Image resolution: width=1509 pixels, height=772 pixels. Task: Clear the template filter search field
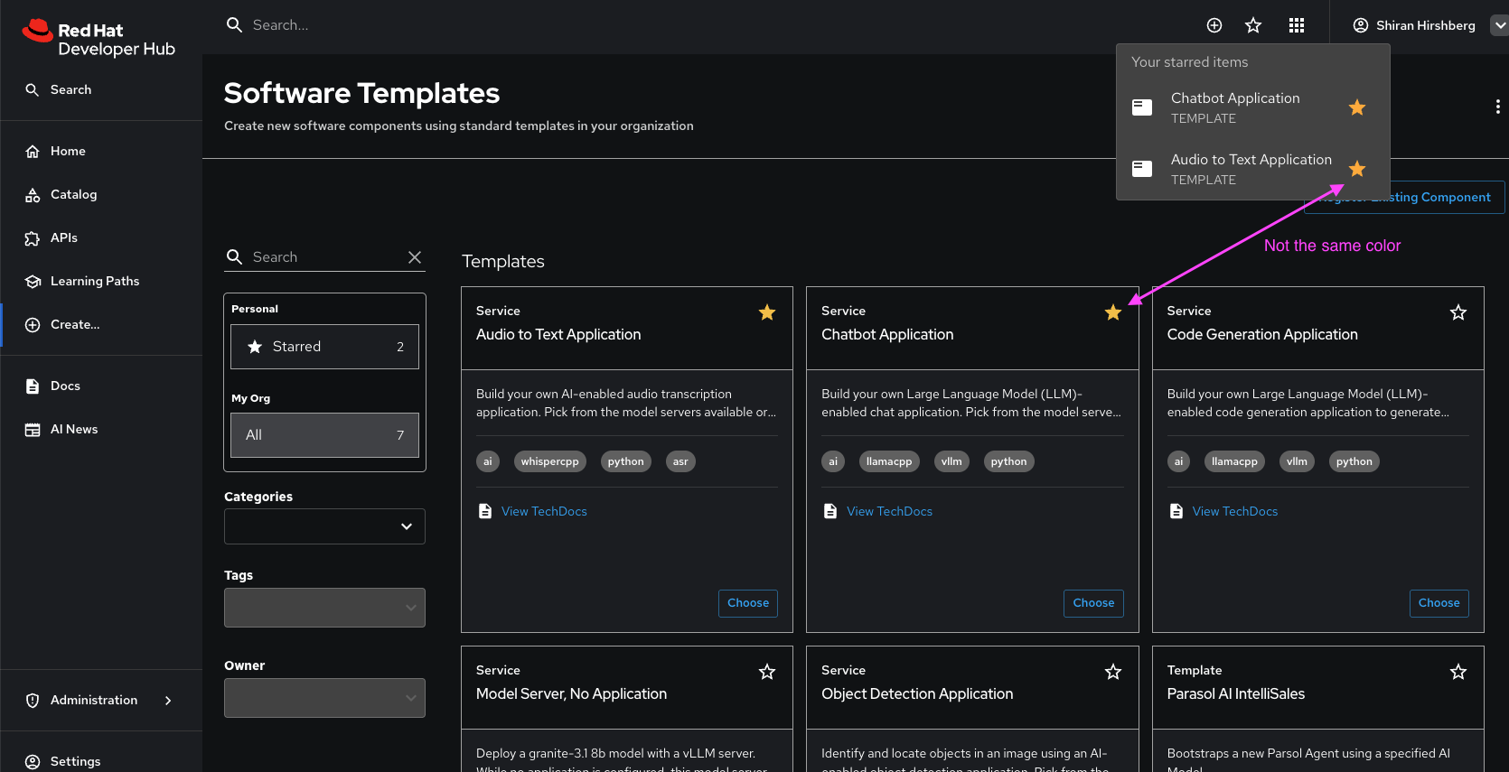point(415,257)
